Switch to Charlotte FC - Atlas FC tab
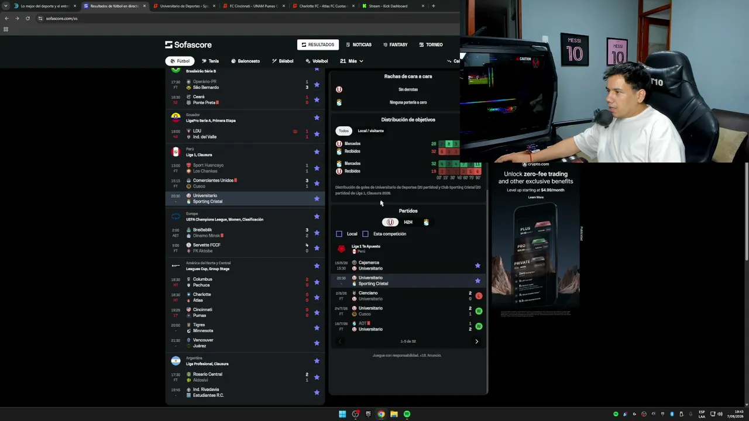 pos(322,6)
